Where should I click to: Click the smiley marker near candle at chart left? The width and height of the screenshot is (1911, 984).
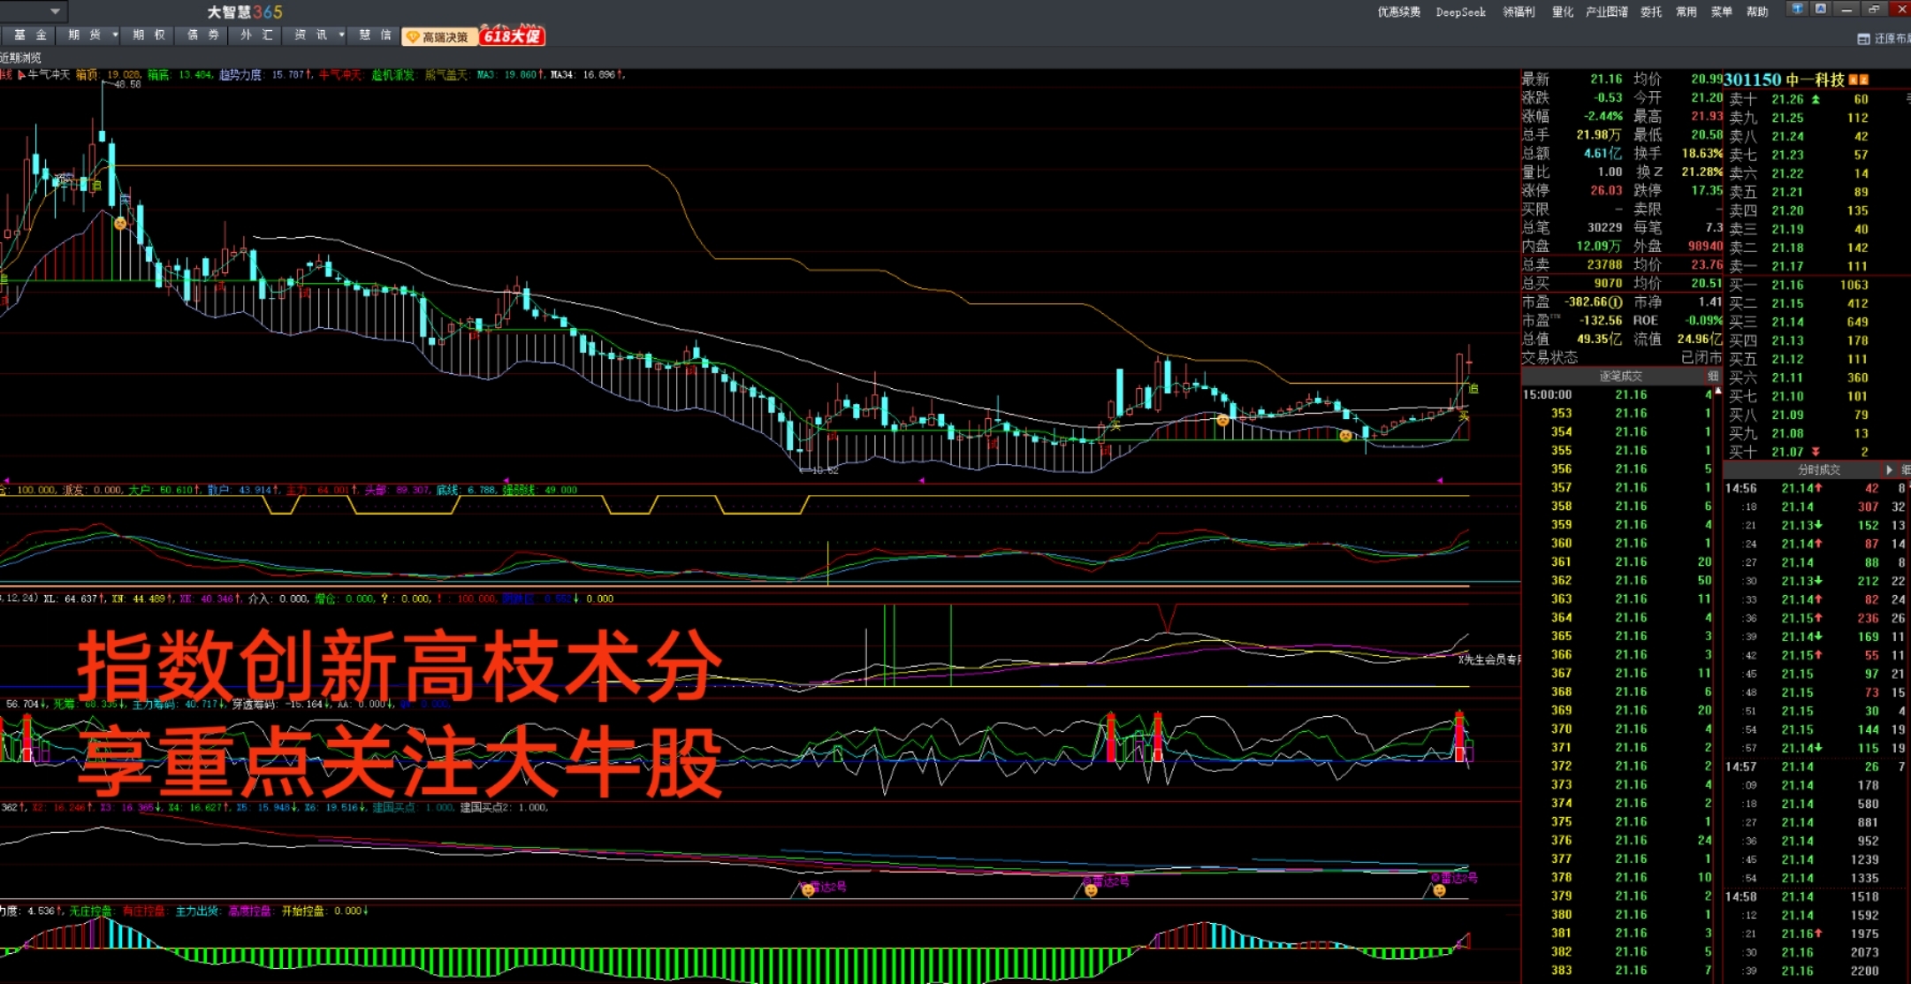tap(120, 224)
